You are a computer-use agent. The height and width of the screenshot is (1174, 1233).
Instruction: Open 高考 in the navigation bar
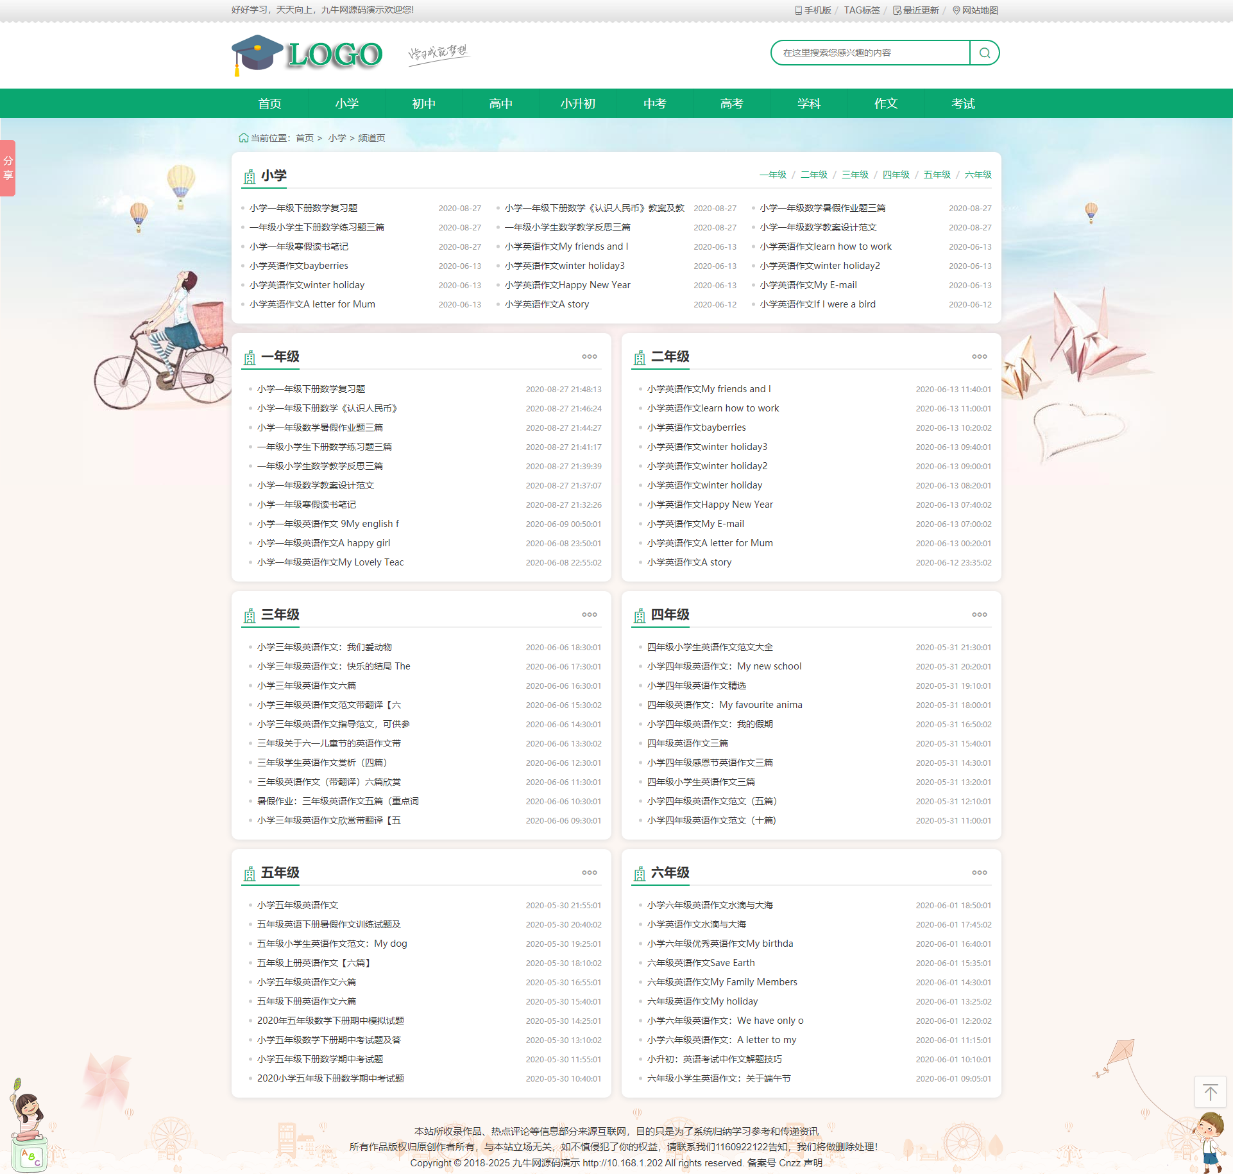click(732, 103)
